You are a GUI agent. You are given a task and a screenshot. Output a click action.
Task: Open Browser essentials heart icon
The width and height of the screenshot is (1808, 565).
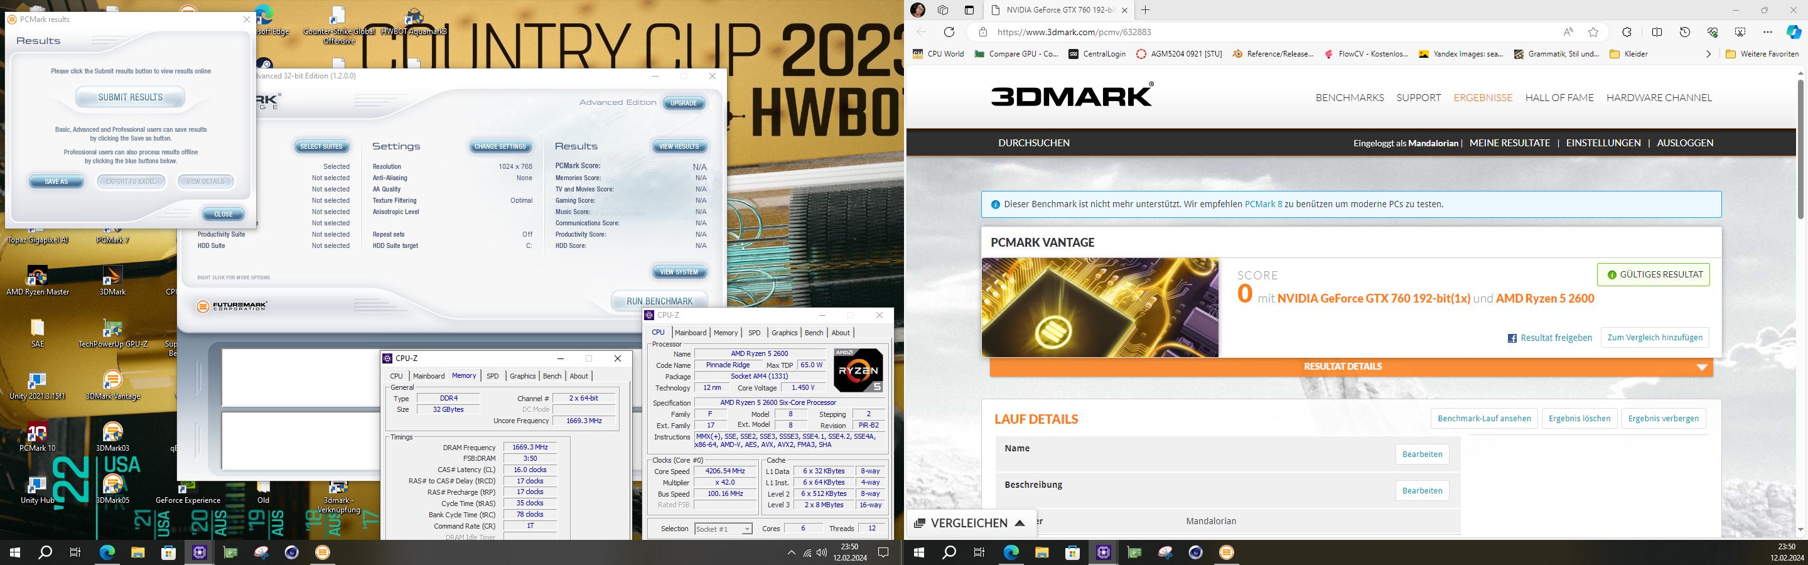[x=1713, y=31]
